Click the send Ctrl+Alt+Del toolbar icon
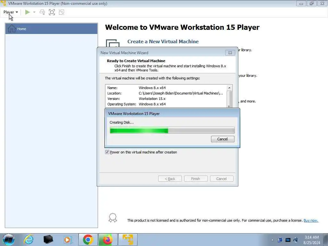The width and height of the screenshot is (328, 246). tap(42, 12)
